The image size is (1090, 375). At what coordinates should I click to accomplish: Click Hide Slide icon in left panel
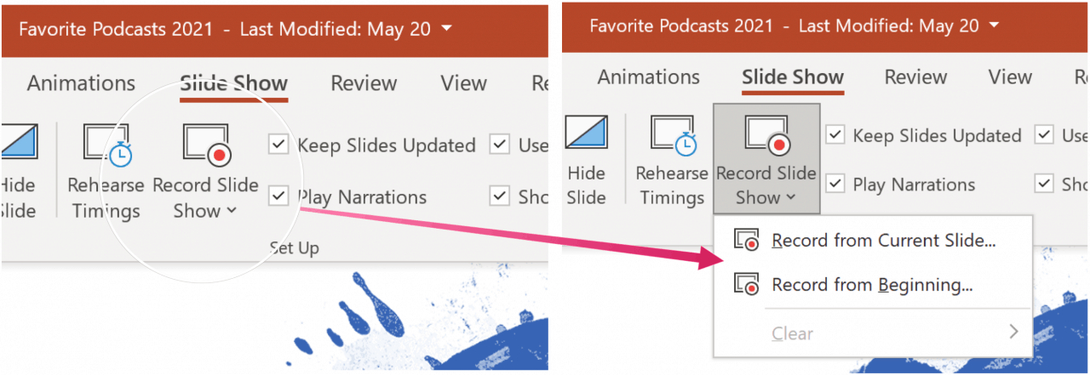click(x=19, y=144)
